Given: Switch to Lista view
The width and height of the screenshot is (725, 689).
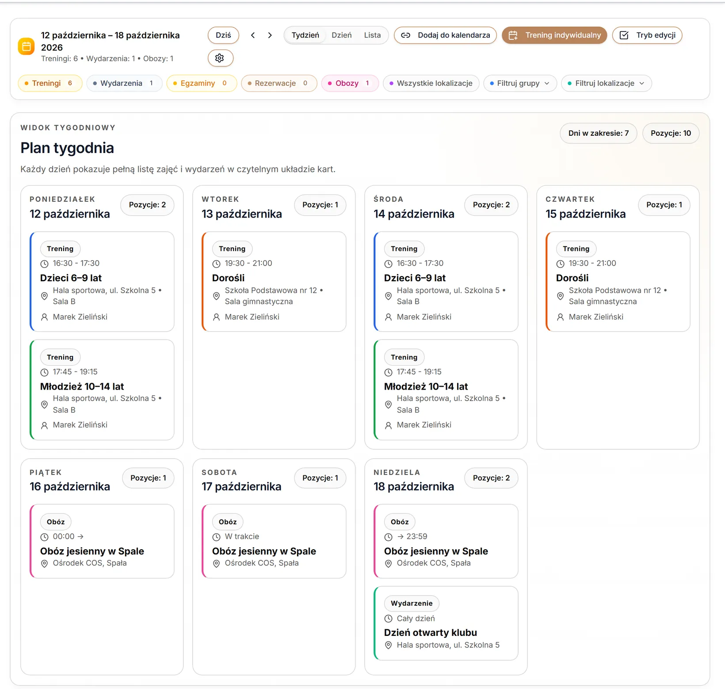Looking at the screenshot, I should click(x=372, y=35).
